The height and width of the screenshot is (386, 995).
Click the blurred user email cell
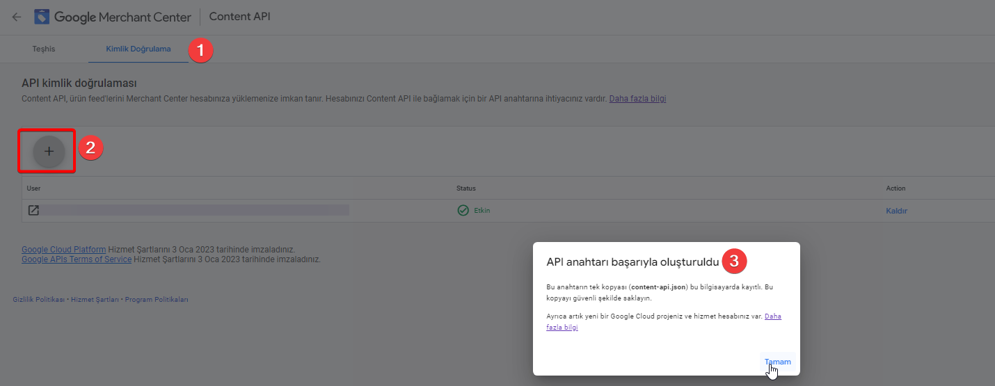click(x=196, y=210)
